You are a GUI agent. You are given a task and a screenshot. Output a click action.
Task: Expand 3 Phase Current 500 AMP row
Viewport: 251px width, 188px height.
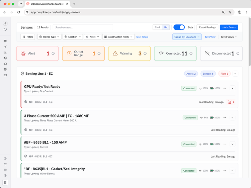[x=233, y=118]
